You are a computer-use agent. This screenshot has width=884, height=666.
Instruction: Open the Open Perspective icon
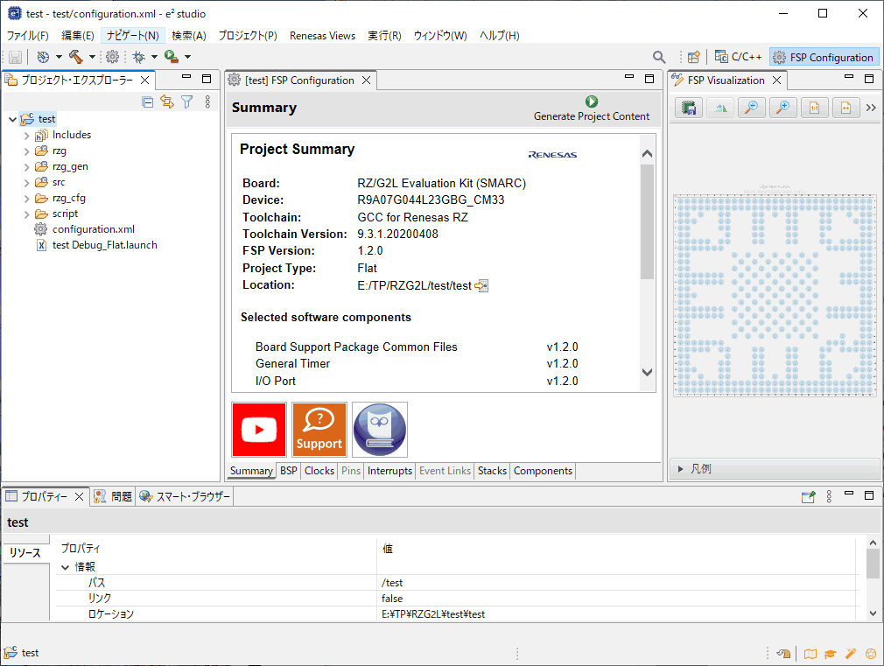point(694,57)
